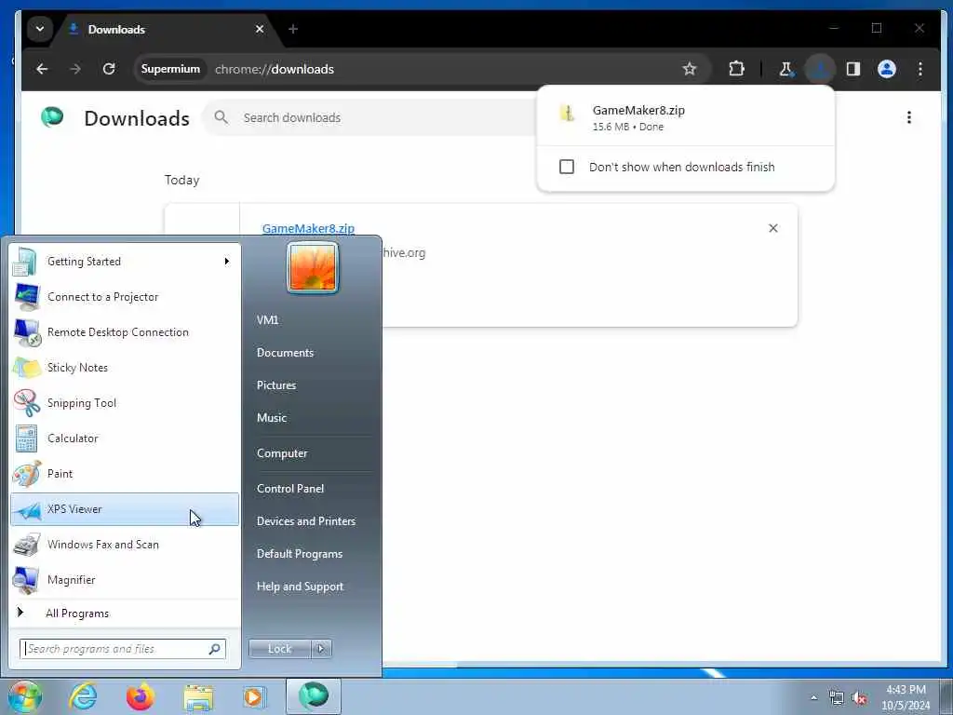
Task: Open Default Programs
Action: [x=300, y=554]
